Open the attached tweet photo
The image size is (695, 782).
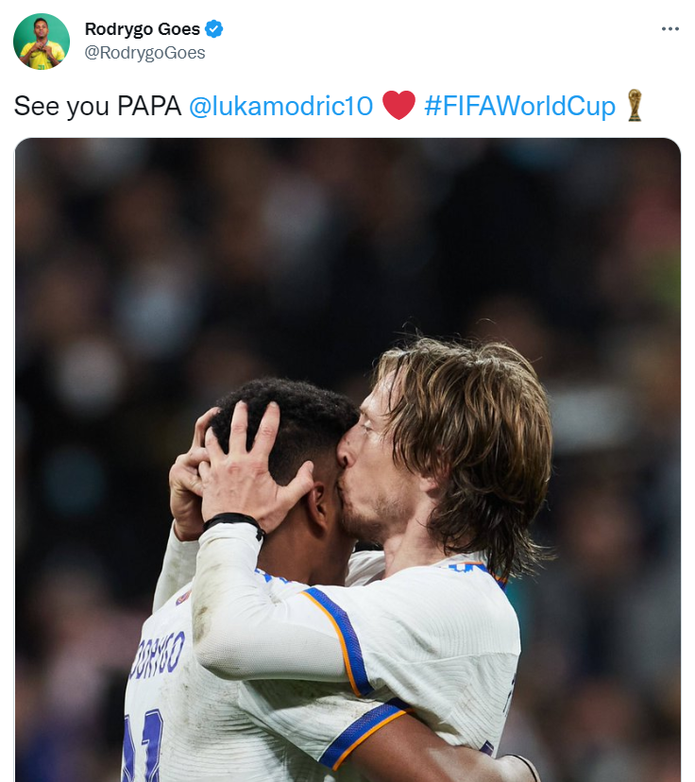pos(347,460)
